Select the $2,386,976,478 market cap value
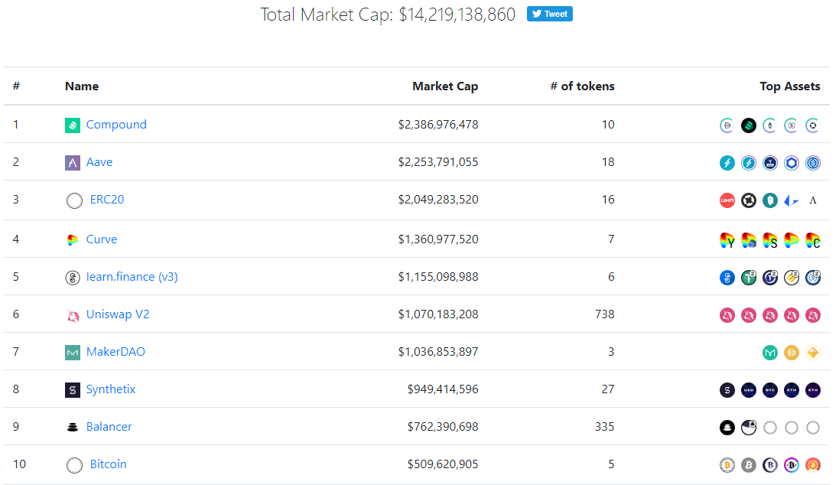Screen dimensions: 839x485 438,125
